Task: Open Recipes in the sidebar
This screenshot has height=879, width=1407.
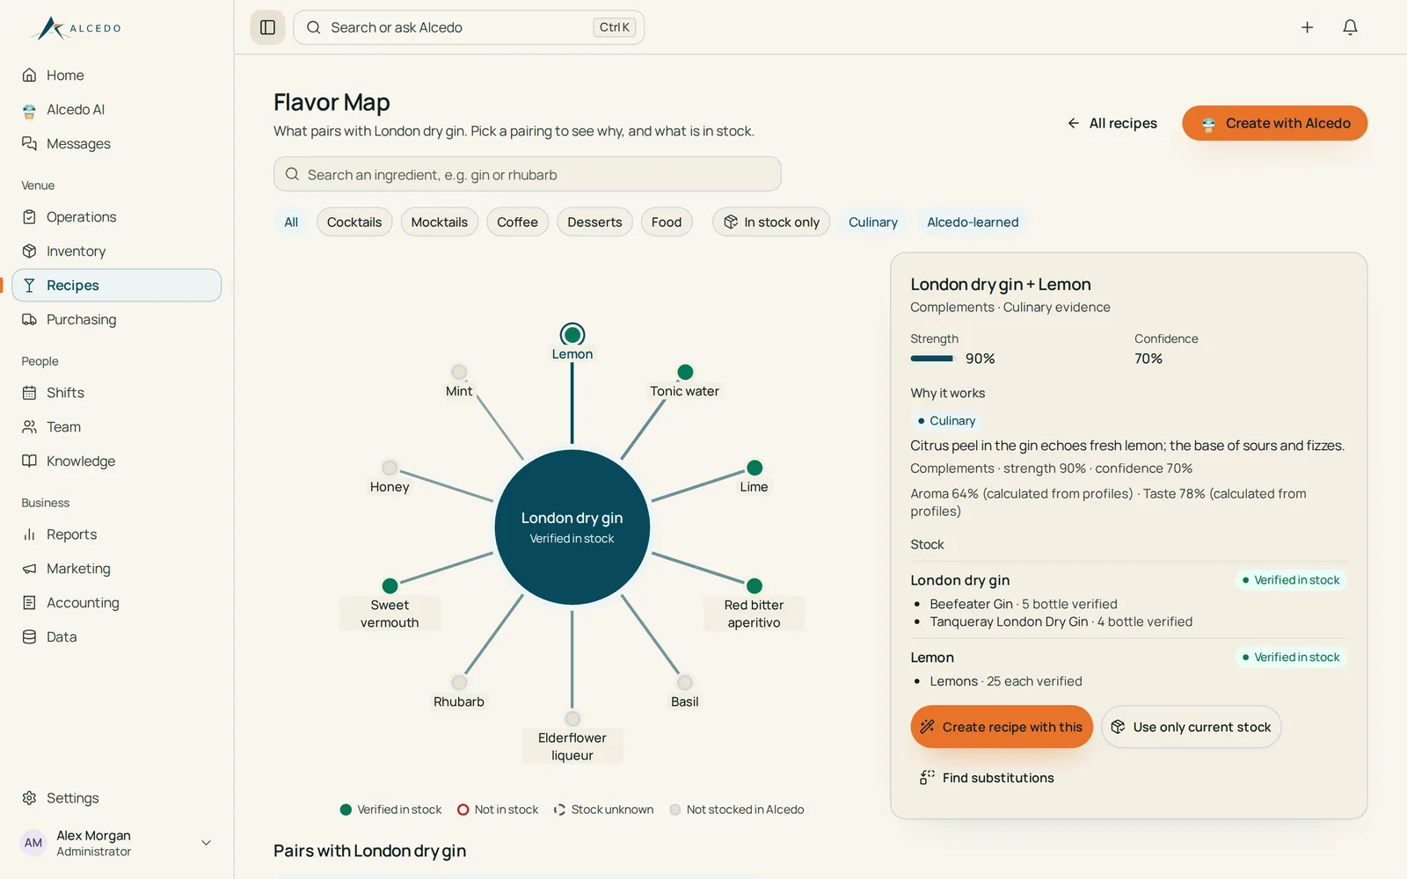Action: tap(117, 286)
